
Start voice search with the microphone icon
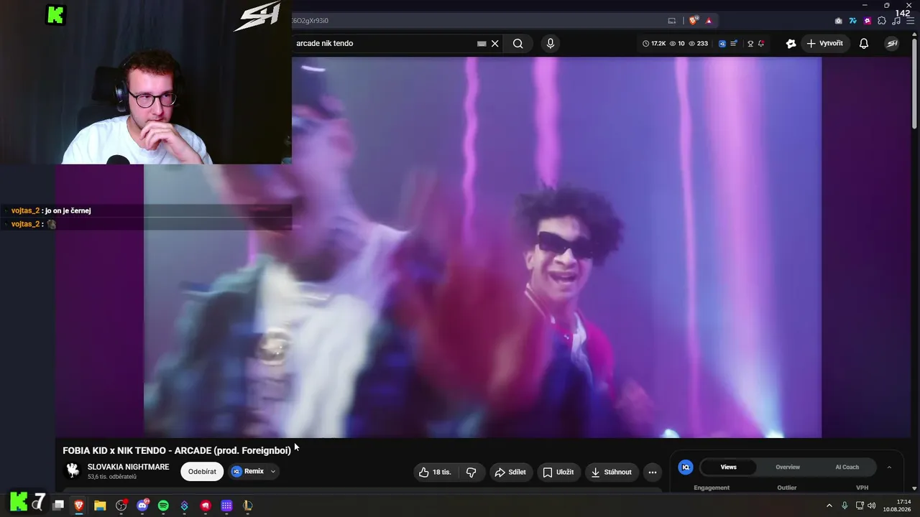pyautogui.click(x=551, y=43)
